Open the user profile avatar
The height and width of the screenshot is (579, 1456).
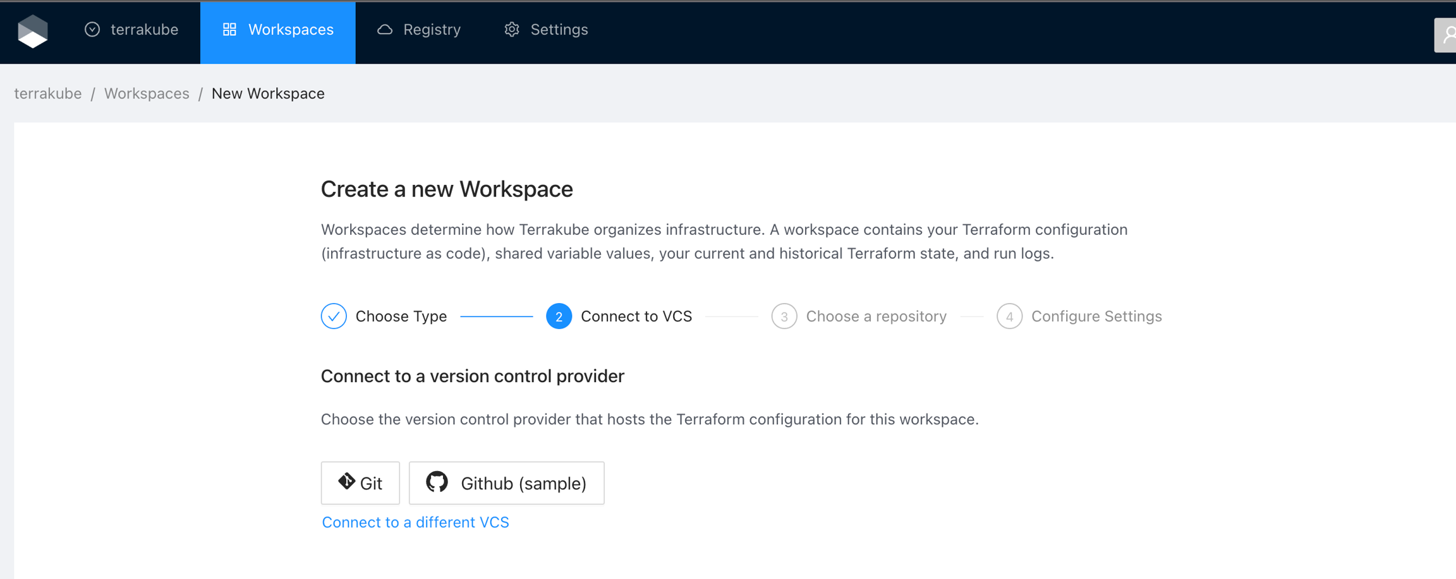click(1447, 35)
